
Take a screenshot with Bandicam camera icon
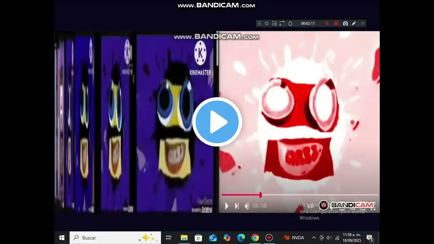(346, 23)
